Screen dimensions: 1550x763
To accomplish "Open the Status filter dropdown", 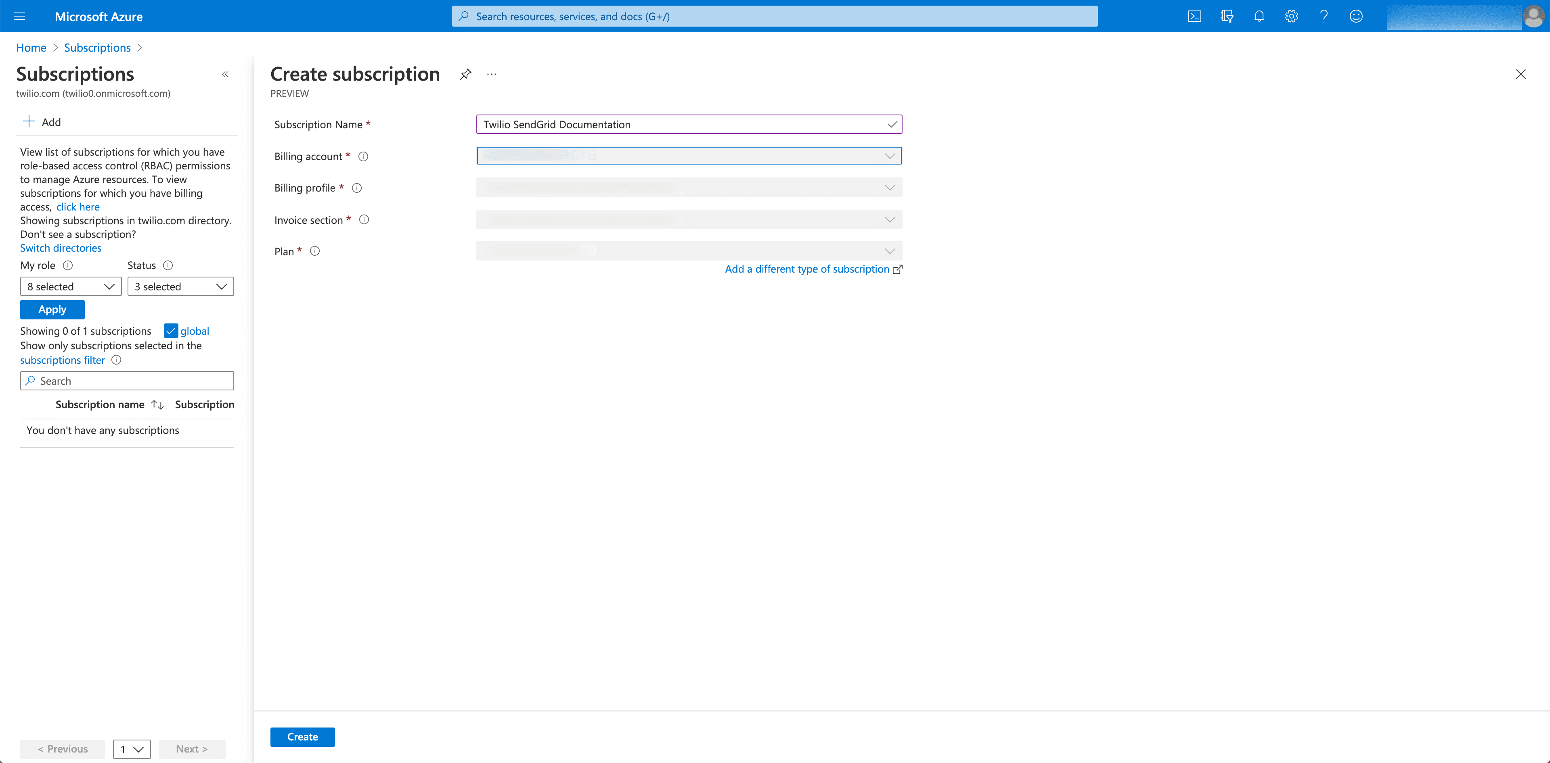I will point(180,286).
